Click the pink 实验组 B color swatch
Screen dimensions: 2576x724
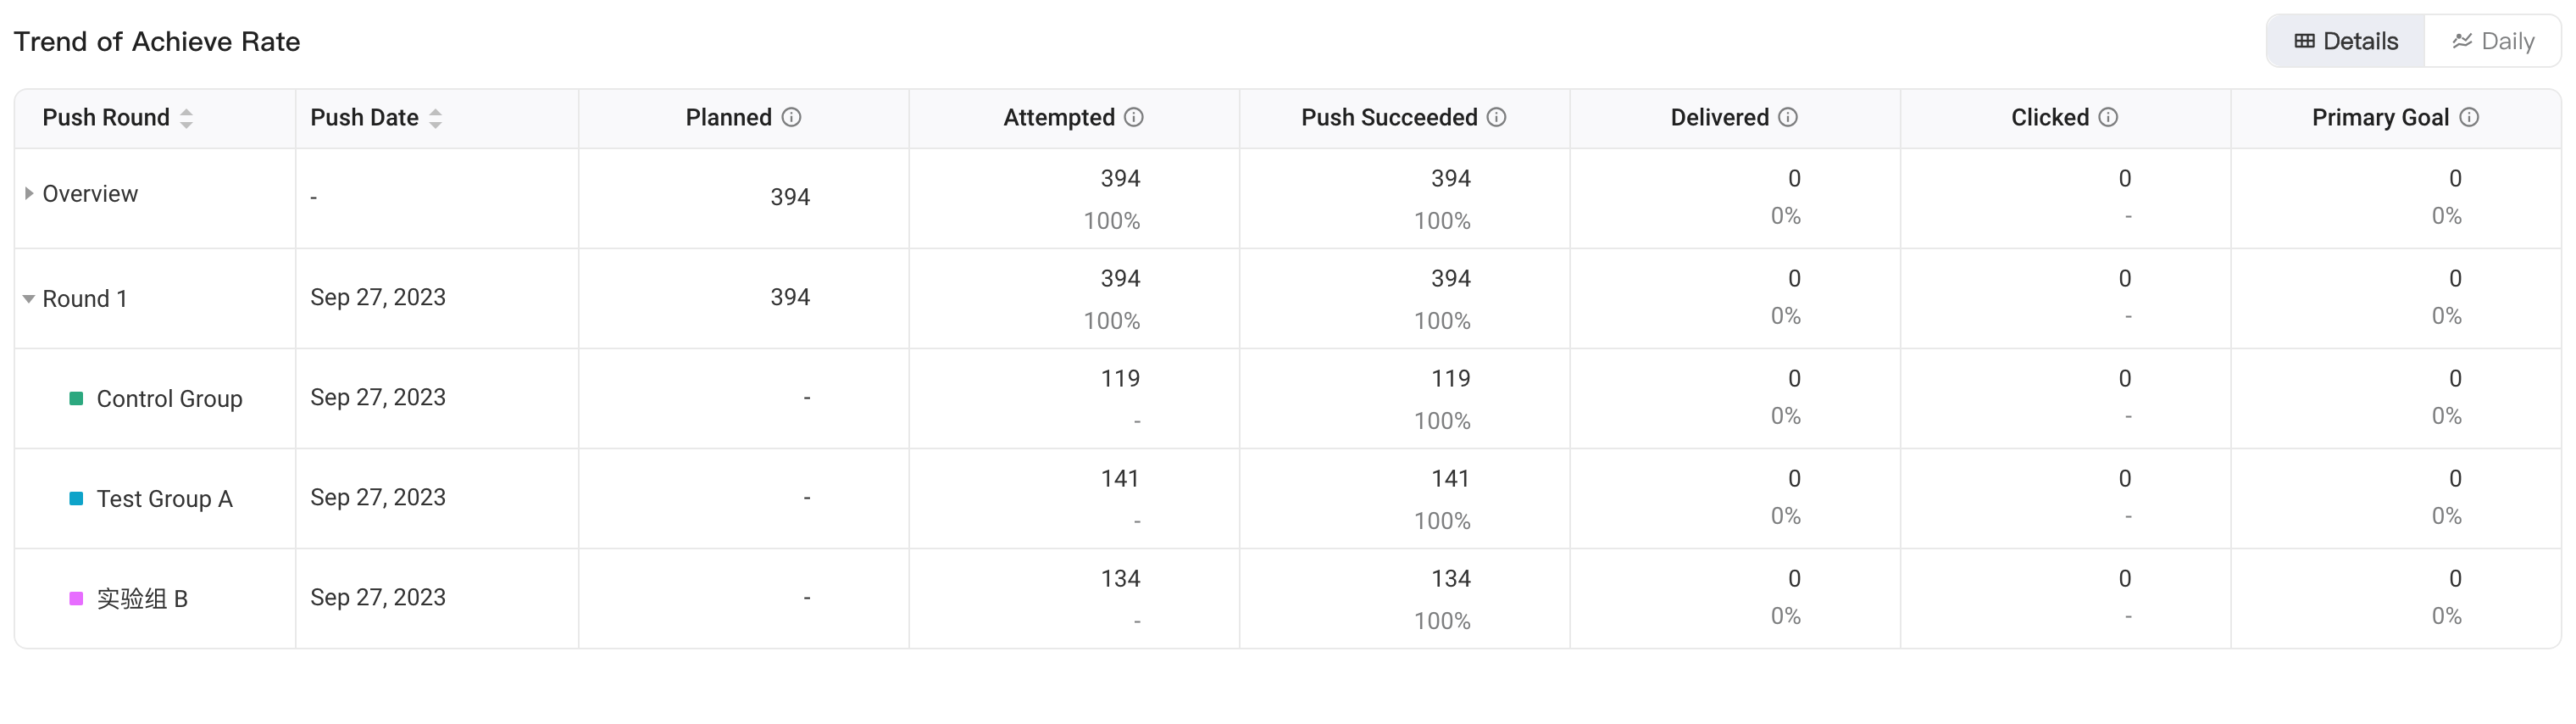click(76, 598)
